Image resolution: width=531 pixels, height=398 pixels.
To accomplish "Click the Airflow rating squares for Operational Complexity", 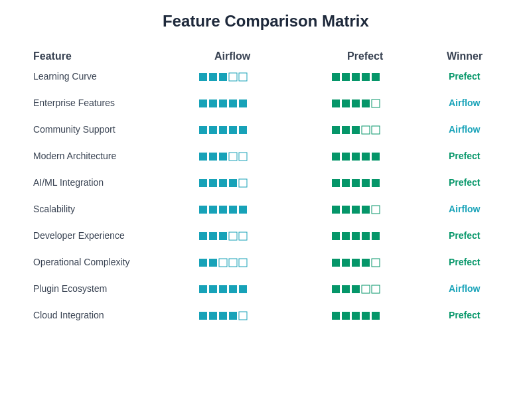I will click(x=223, y=263).
